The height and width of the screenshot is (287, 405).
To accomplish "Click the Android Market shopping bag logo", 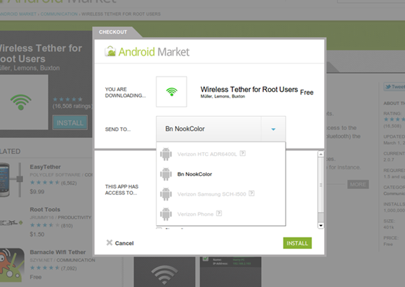I will coord(110,52).
